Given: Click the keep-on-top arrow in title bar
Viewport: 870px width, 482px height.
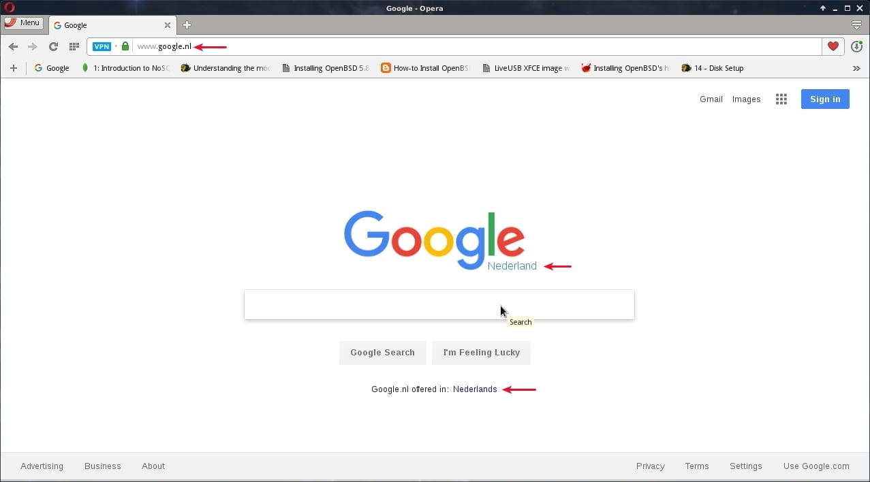Looking at the screenshot, I should 823,8.
